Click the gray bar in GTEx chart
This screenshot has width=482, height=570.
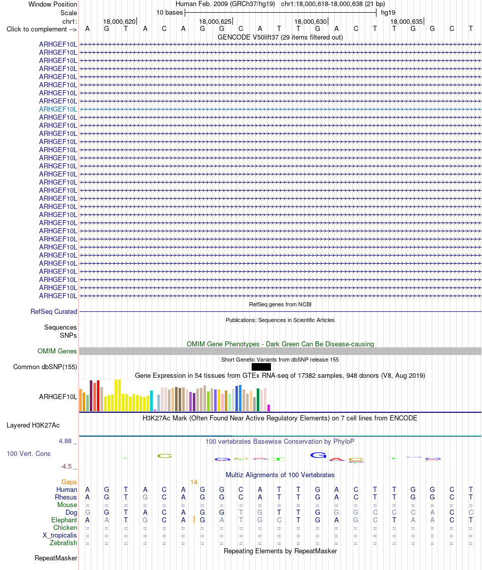pos(254,404)
